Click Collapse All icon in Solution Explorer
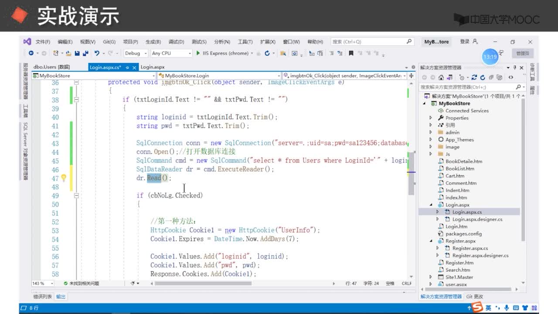Image resolution: width=558 pixels, height=314 pixels. click(x=491, y=78)
